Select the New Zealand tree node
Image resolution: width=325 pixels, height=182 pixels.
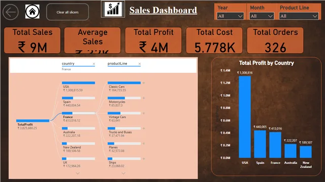[x=78, y=147]
